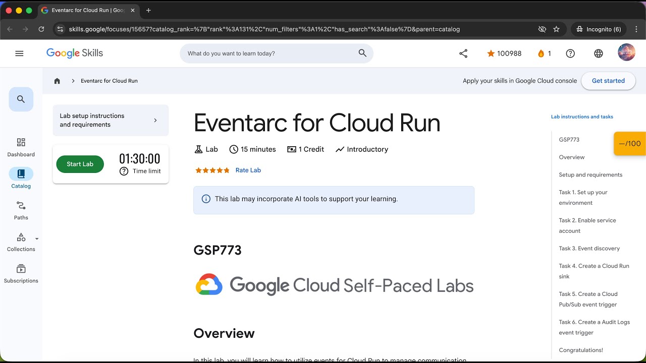
Task: Click the info icon in AI notice
Action: coord(206,199)
